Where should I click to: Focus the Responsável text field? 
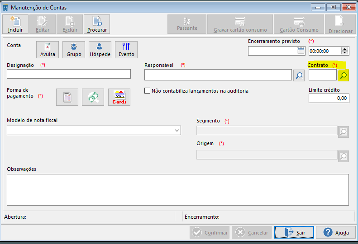point(218,75)
